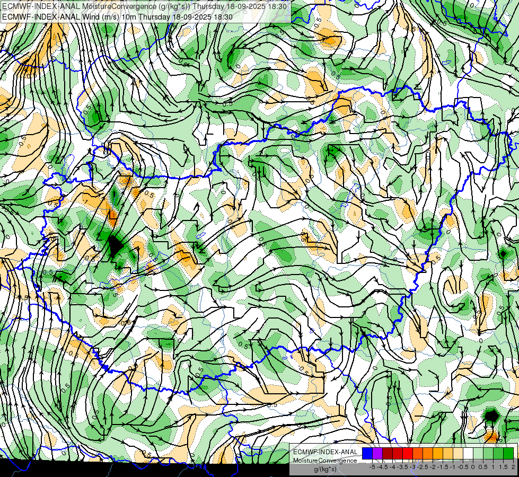The width and height of the screenshot is (519, 477).
Task: Click the 2 tick label at legend end
Action: coord(513,467)
